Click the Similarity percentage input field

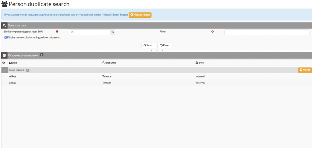pos(89,32)
